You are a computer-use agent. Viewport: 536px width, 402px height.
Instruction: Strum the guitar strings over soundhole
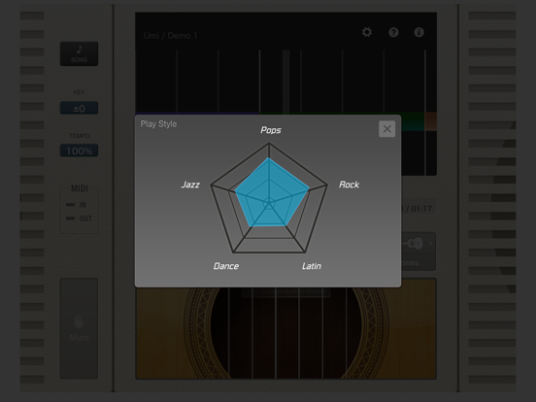(x=286, y=333)
